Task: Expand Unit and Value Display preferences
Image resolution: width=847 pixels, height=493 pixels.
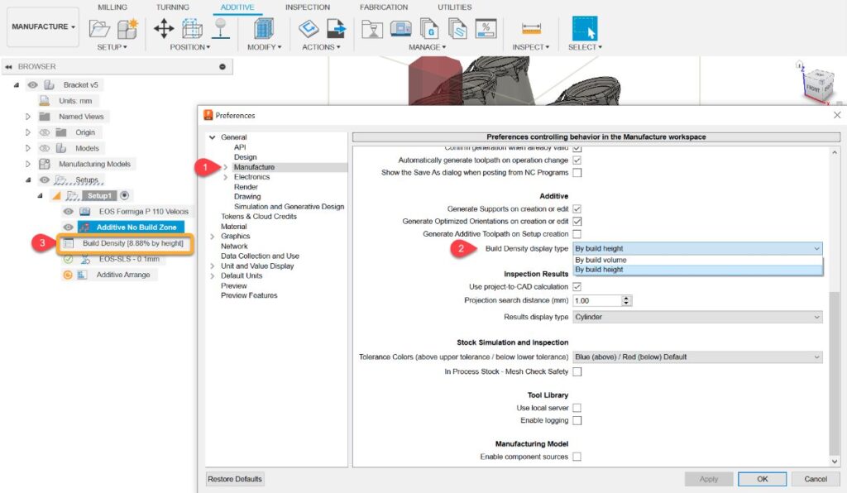Action: pos(213,266)
